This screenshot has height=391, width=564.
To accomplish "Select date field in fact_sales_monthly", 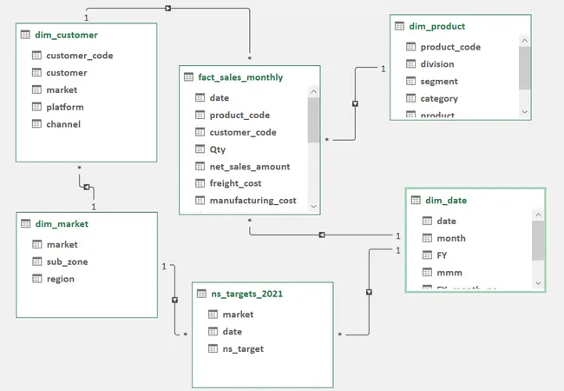I will (219, 97).
